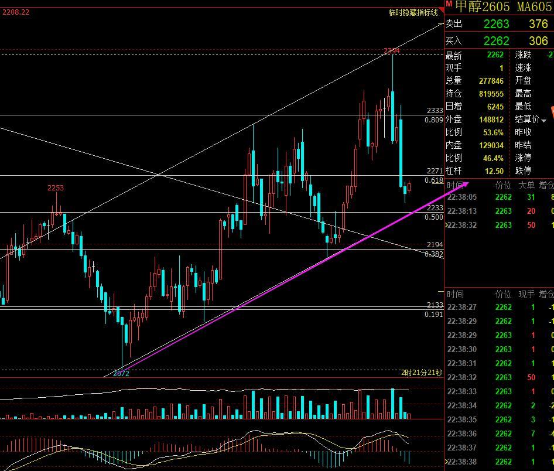Click the 涨停 label

[523, 158]
